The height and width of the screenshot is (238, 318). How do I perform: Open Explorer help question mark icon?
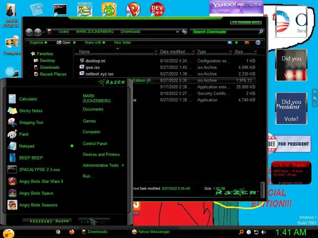tap(258, 42)
